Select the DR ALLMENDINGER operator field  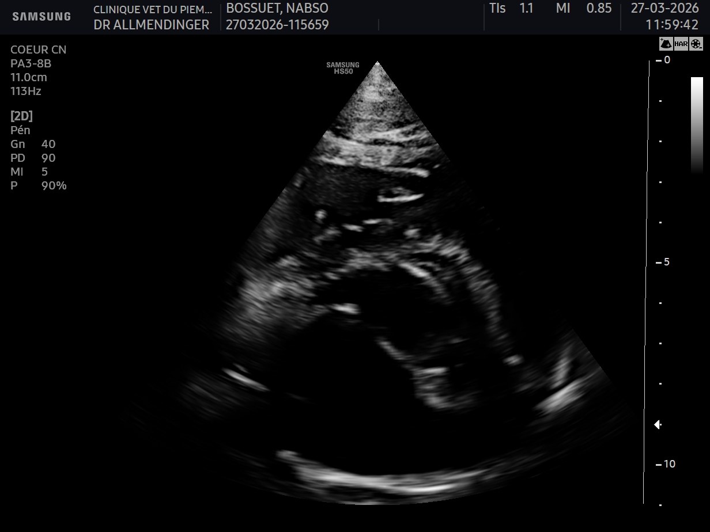point(152,25)
